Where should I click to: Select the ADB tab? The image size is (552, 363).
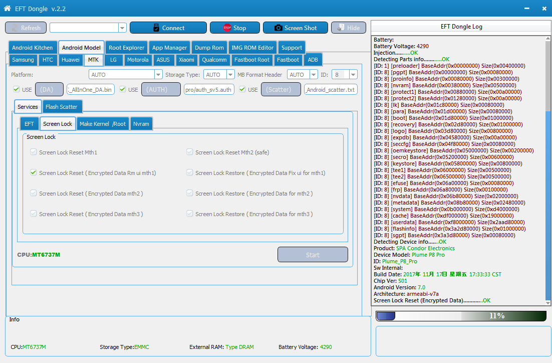point(313,60)
